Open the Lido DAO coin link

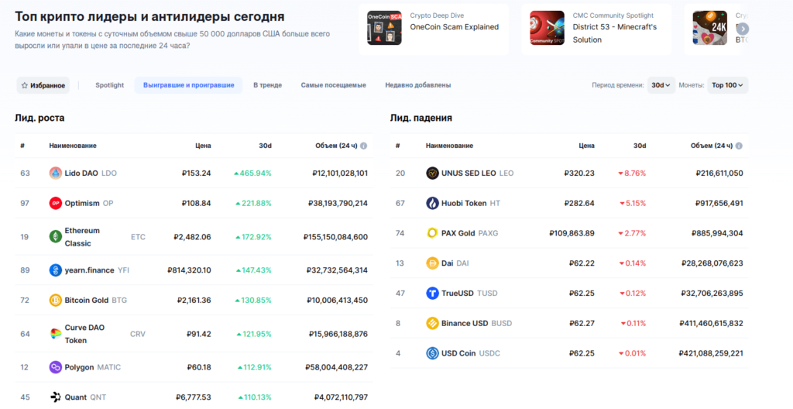tap(91, 173)
